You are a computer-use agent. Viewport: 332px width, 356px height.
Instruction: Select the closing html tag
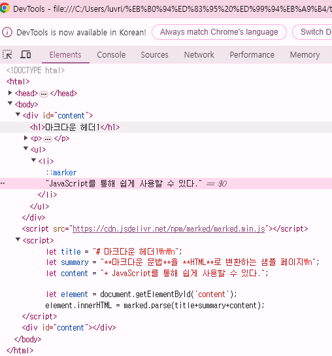pos(20,350)
